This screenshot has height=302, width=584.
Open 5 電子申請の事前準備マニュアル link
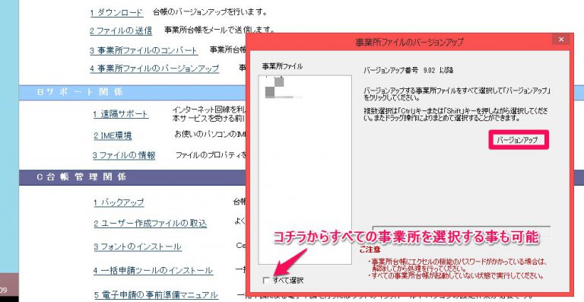(155, 295)
